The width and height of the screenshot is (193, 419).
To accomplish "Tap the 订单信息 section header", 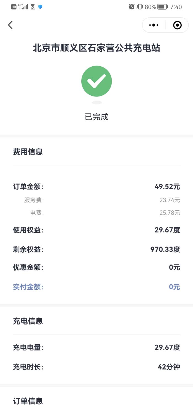I will 28,401.
